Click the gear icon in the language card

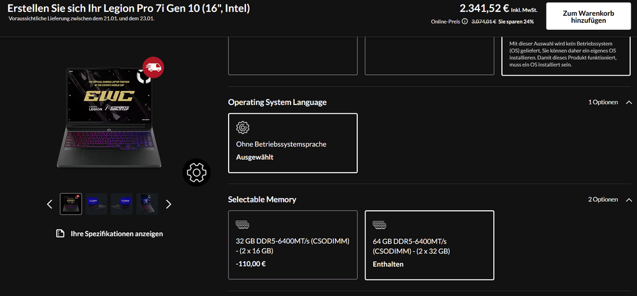[242, 127]
